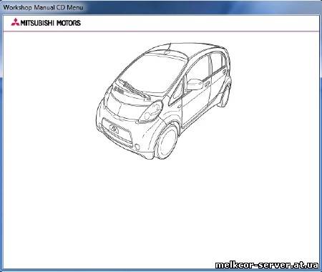Select the side mirror on the car

tap(195, 84)
